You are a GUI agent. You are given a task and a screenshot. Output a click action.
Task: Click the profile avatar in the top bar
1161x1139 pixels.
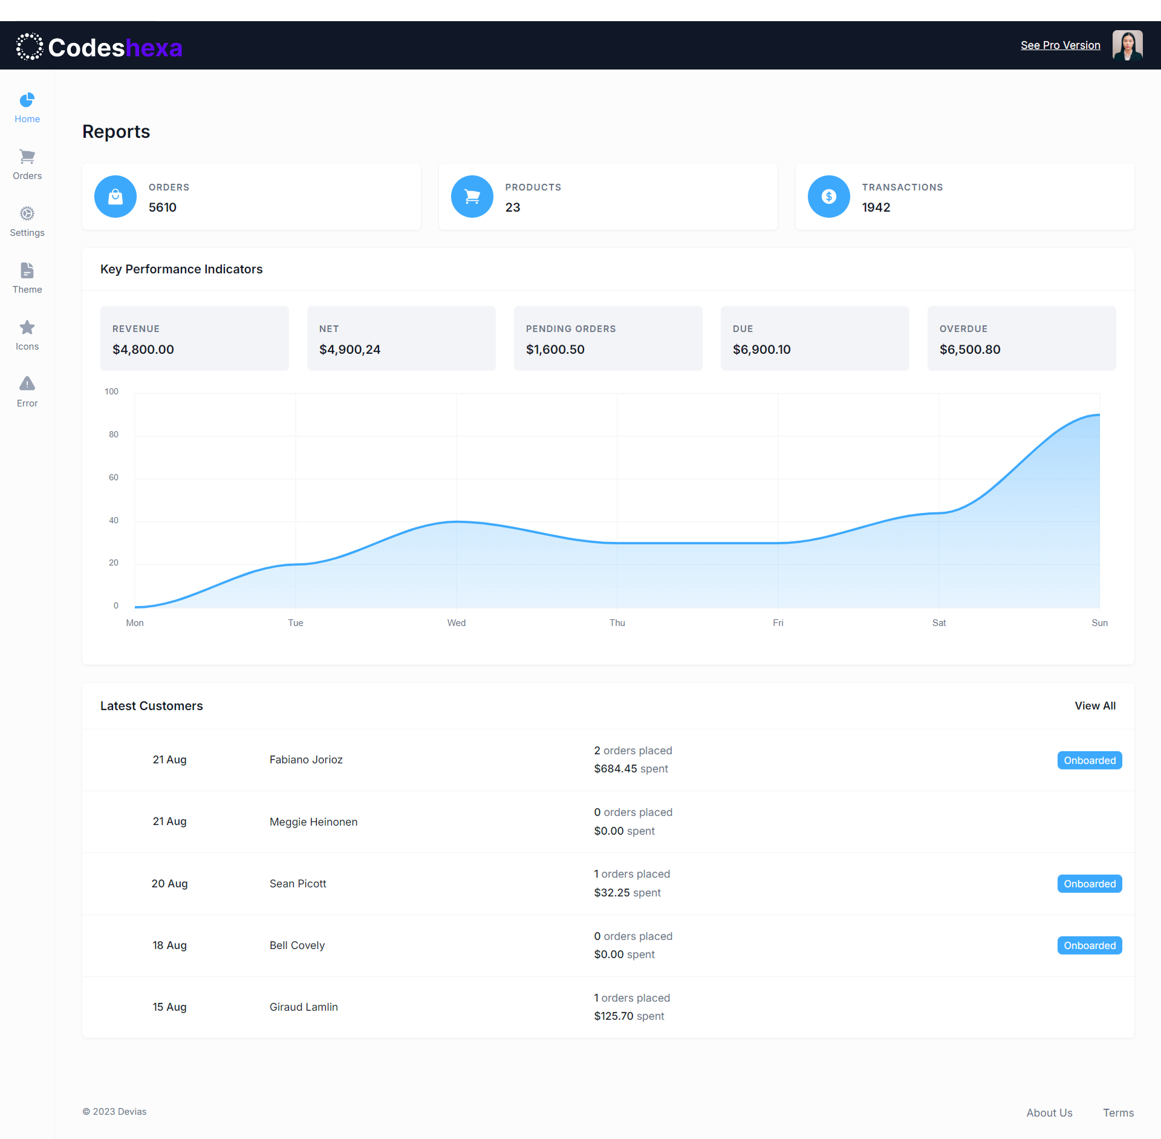1127,45
